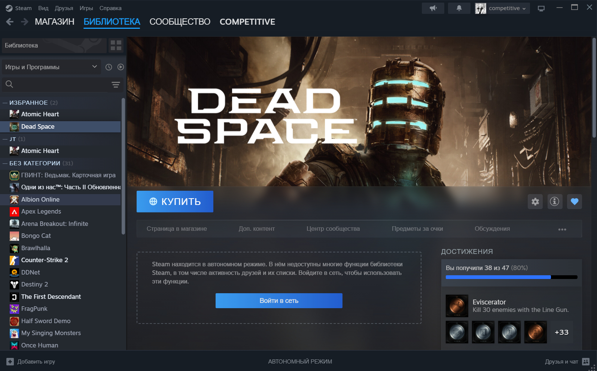The width and height of the screenshot is (597, 371).
Task: Enter Big Picture mode icon
Action: coord(541,8)
